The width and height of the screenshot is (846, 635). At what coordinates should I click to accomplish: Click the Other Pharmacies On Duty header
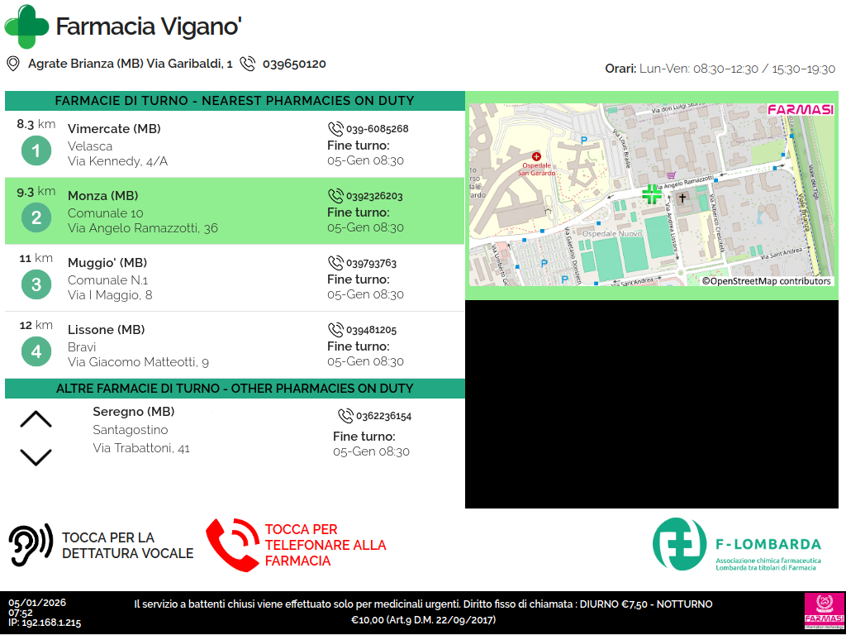pos(235,389)
